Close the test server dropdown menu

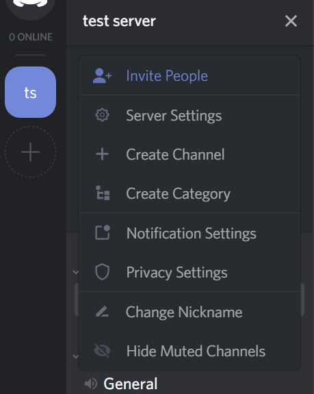click(291, 21)
